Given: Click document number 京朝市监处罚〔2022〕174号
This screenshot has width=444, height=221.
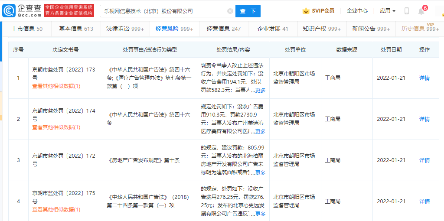Looking at the screenshot, I should (x=64, y=115).
